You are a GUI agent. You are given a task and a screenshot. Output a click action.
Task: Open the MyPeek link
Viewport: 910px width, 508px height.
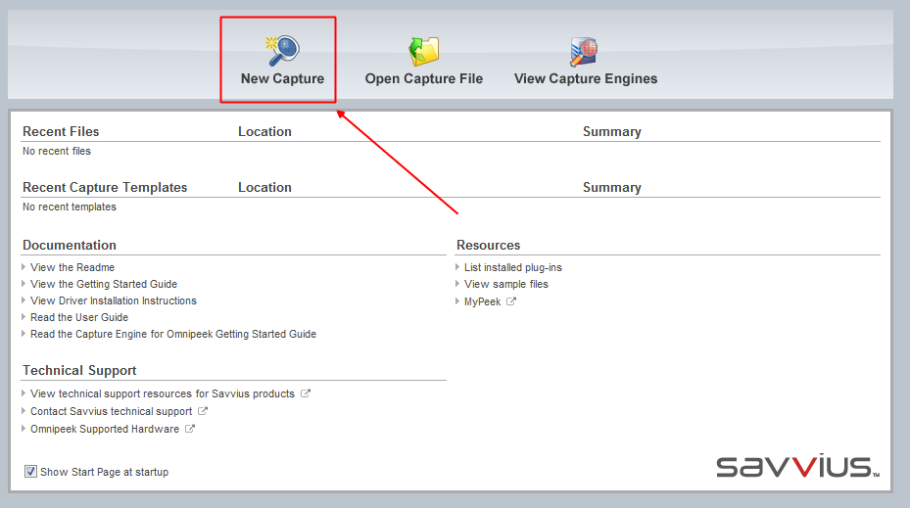pyautogui.click(x=482, y=301)
